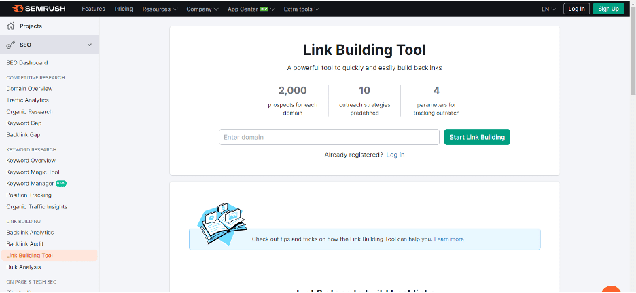Open Keyword Magic Tool from sidebar

point(33,172)
